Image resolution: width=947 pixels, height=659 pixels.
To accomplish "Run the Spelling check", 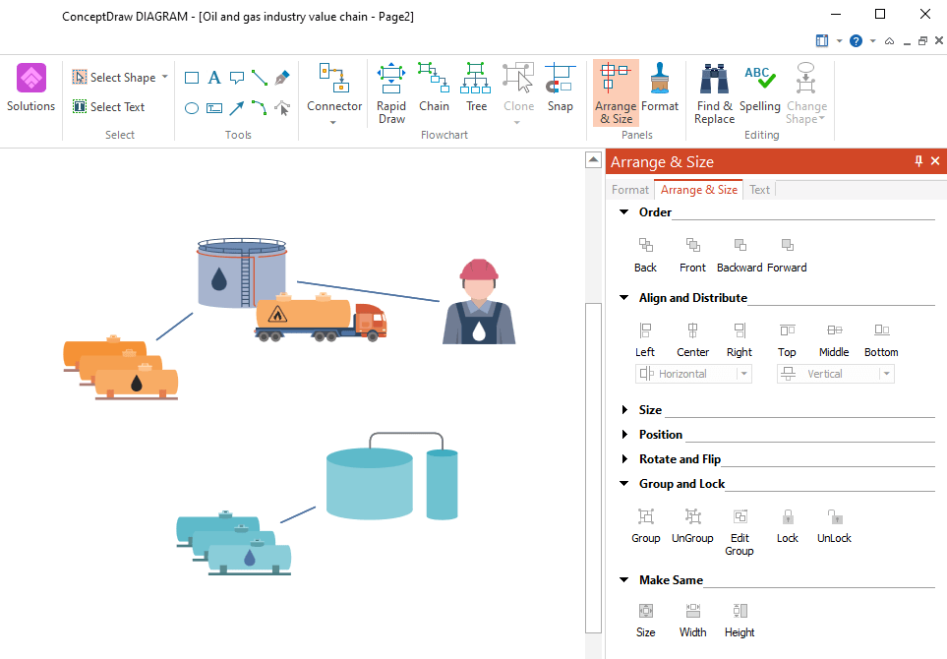I will point(759,89).
